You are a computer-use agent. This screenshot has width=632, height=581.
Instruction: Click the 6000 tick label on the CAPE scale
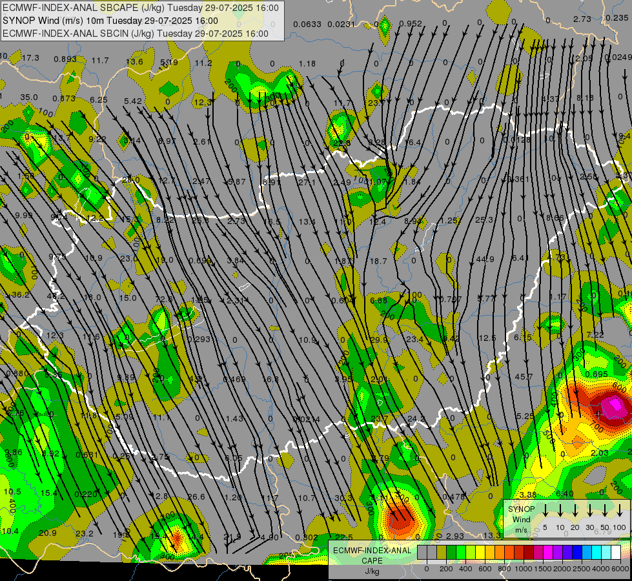[x=621, y=569]
